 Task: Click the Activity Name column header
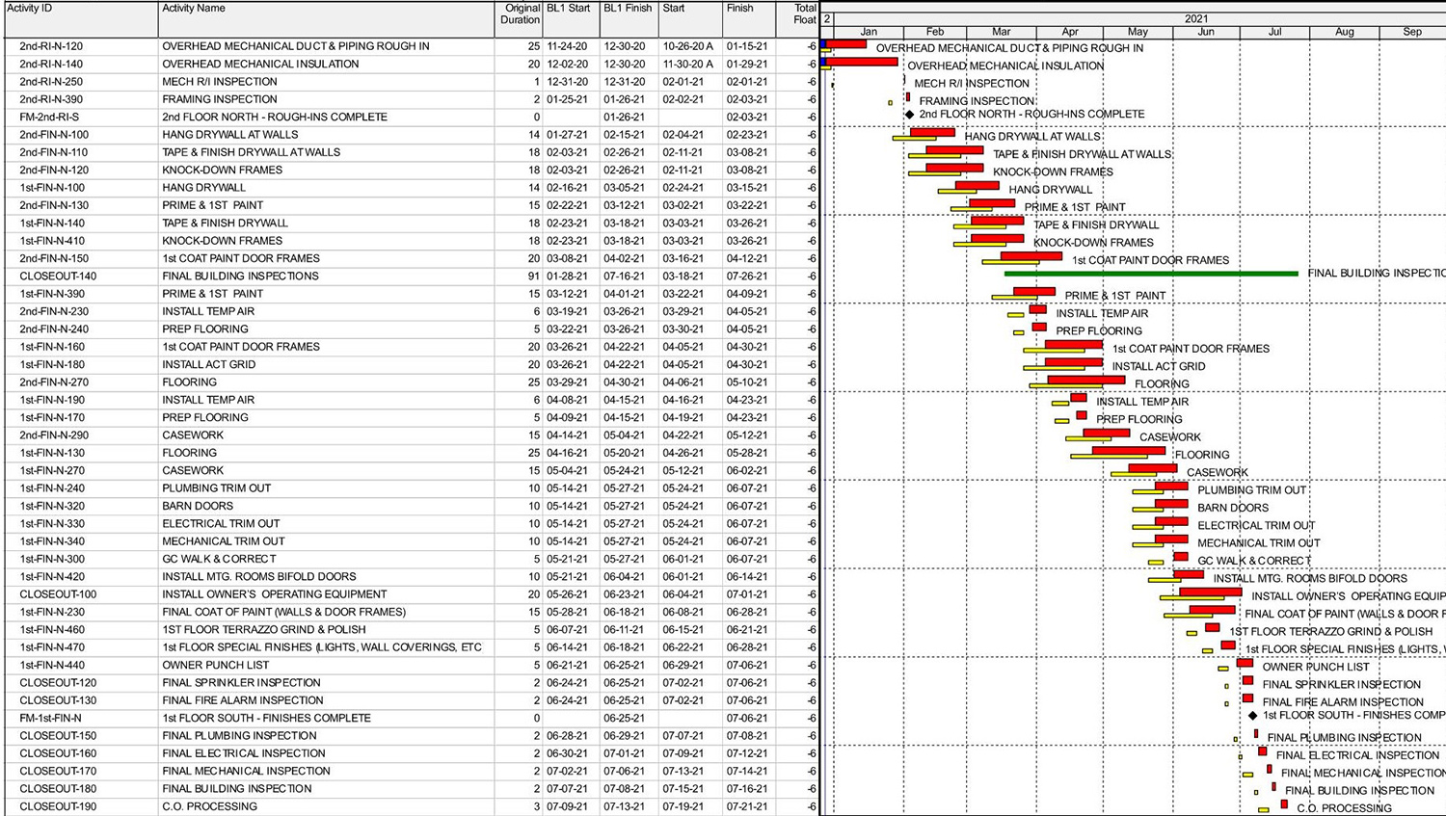[x=193, y=8]
